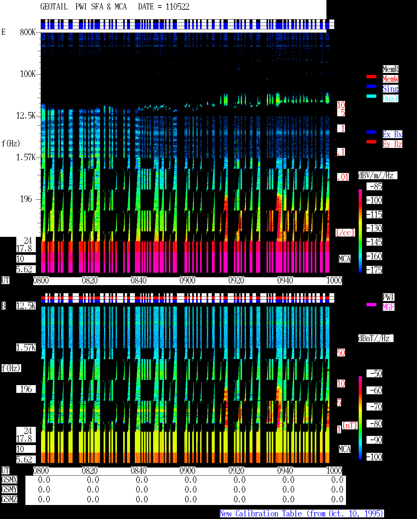Click the GSMZ value under 1000

[337, 499]
